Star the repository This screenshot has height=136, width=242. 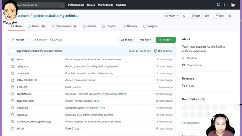196,16
